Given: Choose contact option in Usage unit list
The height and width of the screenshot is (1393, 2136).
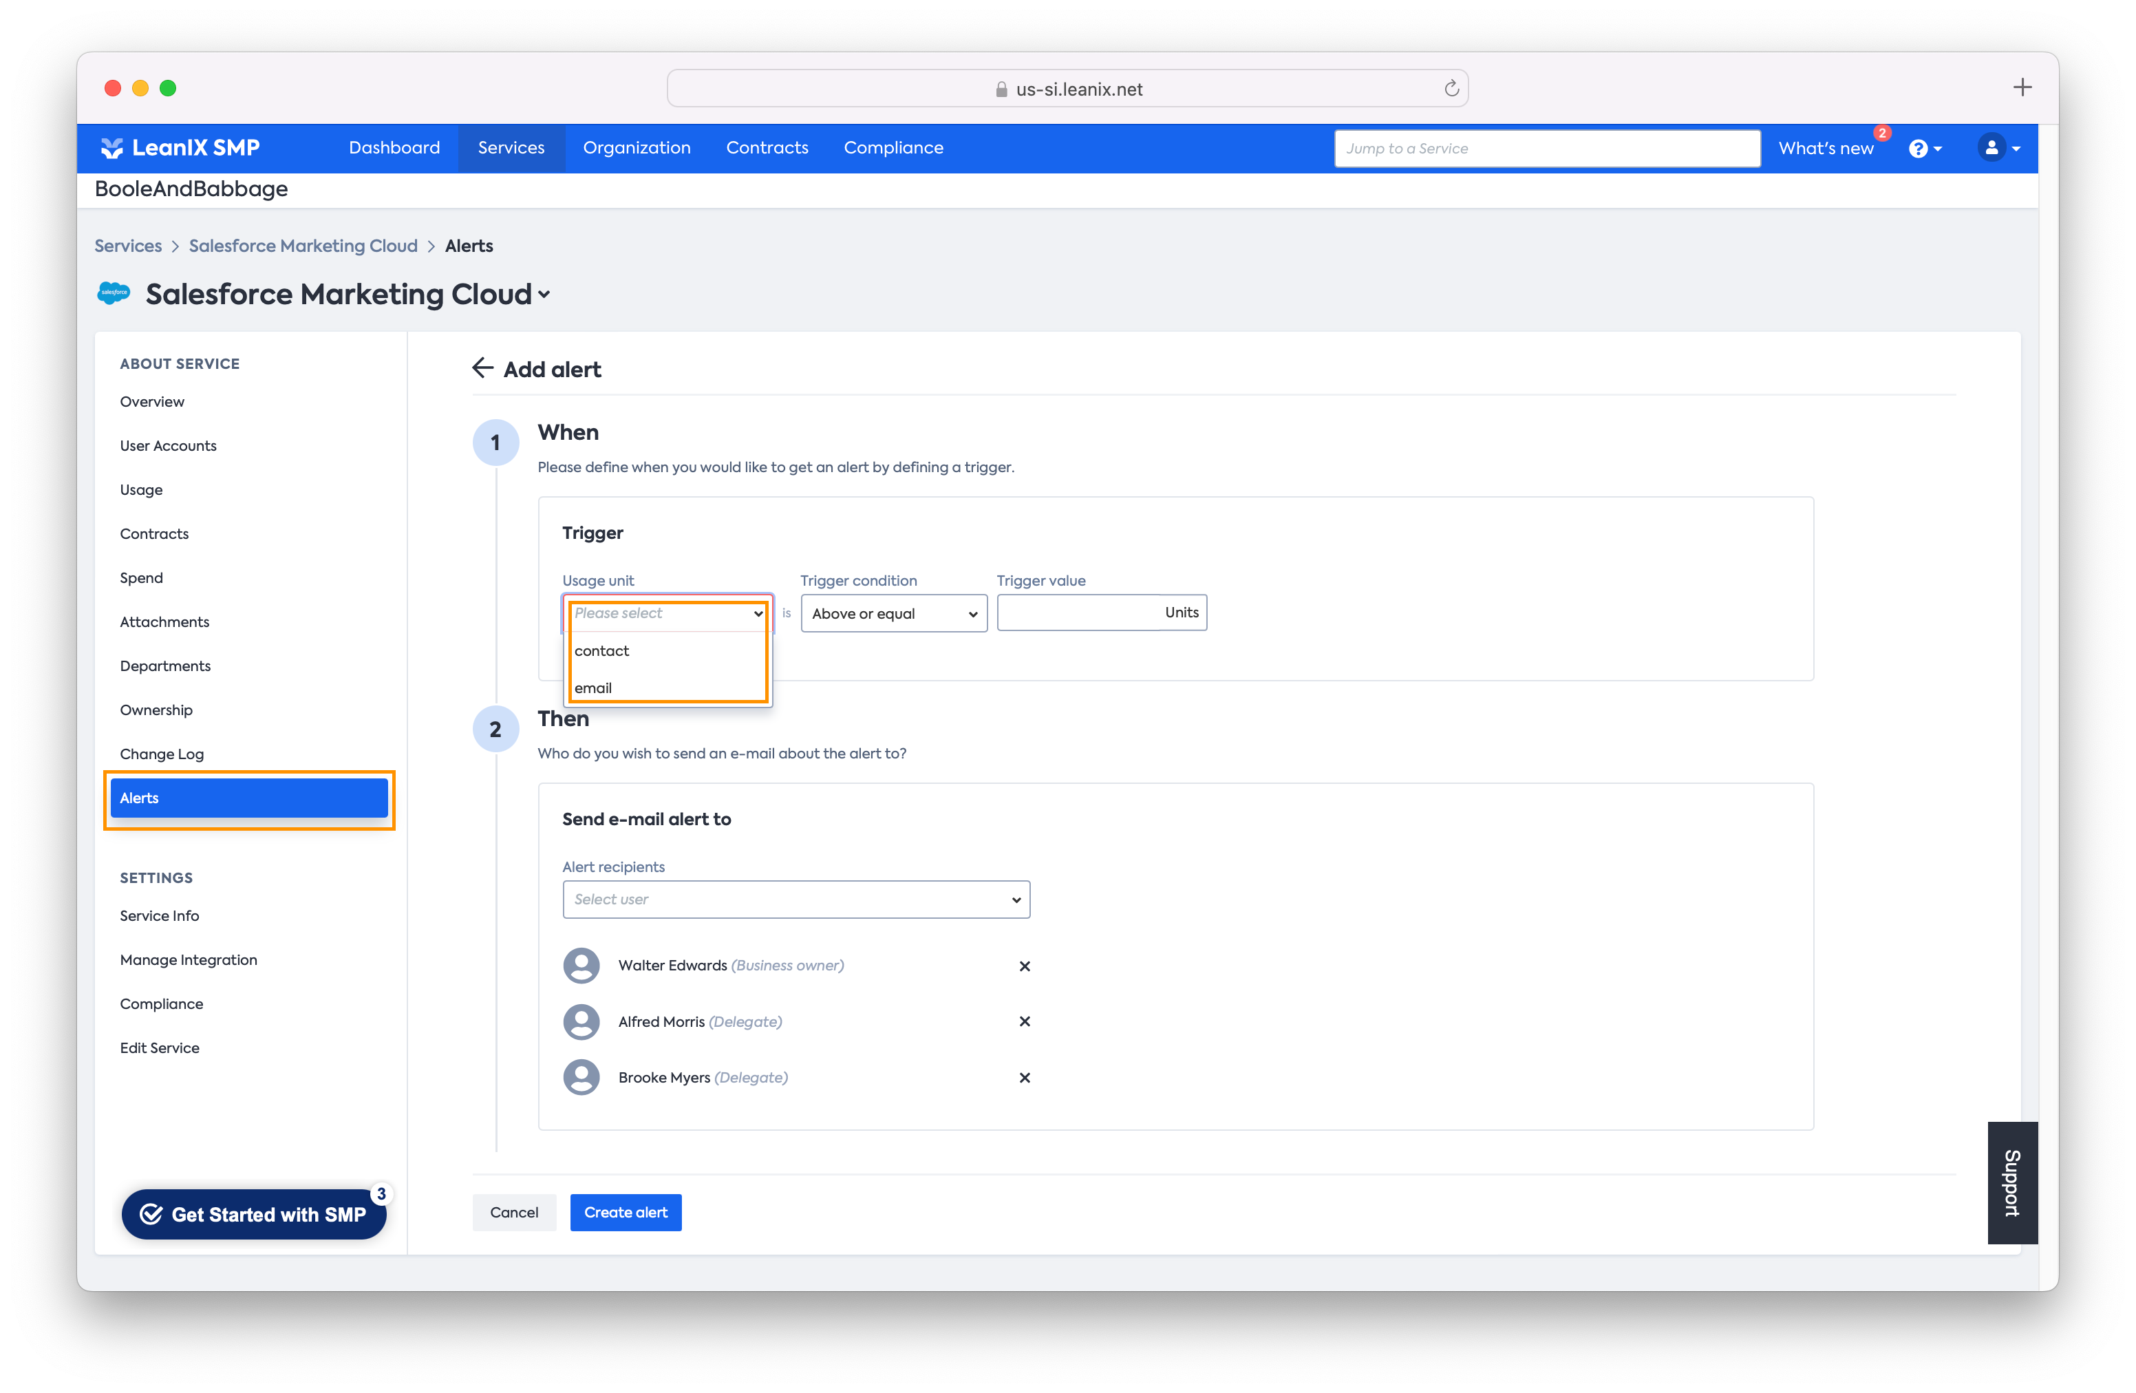Looking at the screenshot, I should (667, 650).
